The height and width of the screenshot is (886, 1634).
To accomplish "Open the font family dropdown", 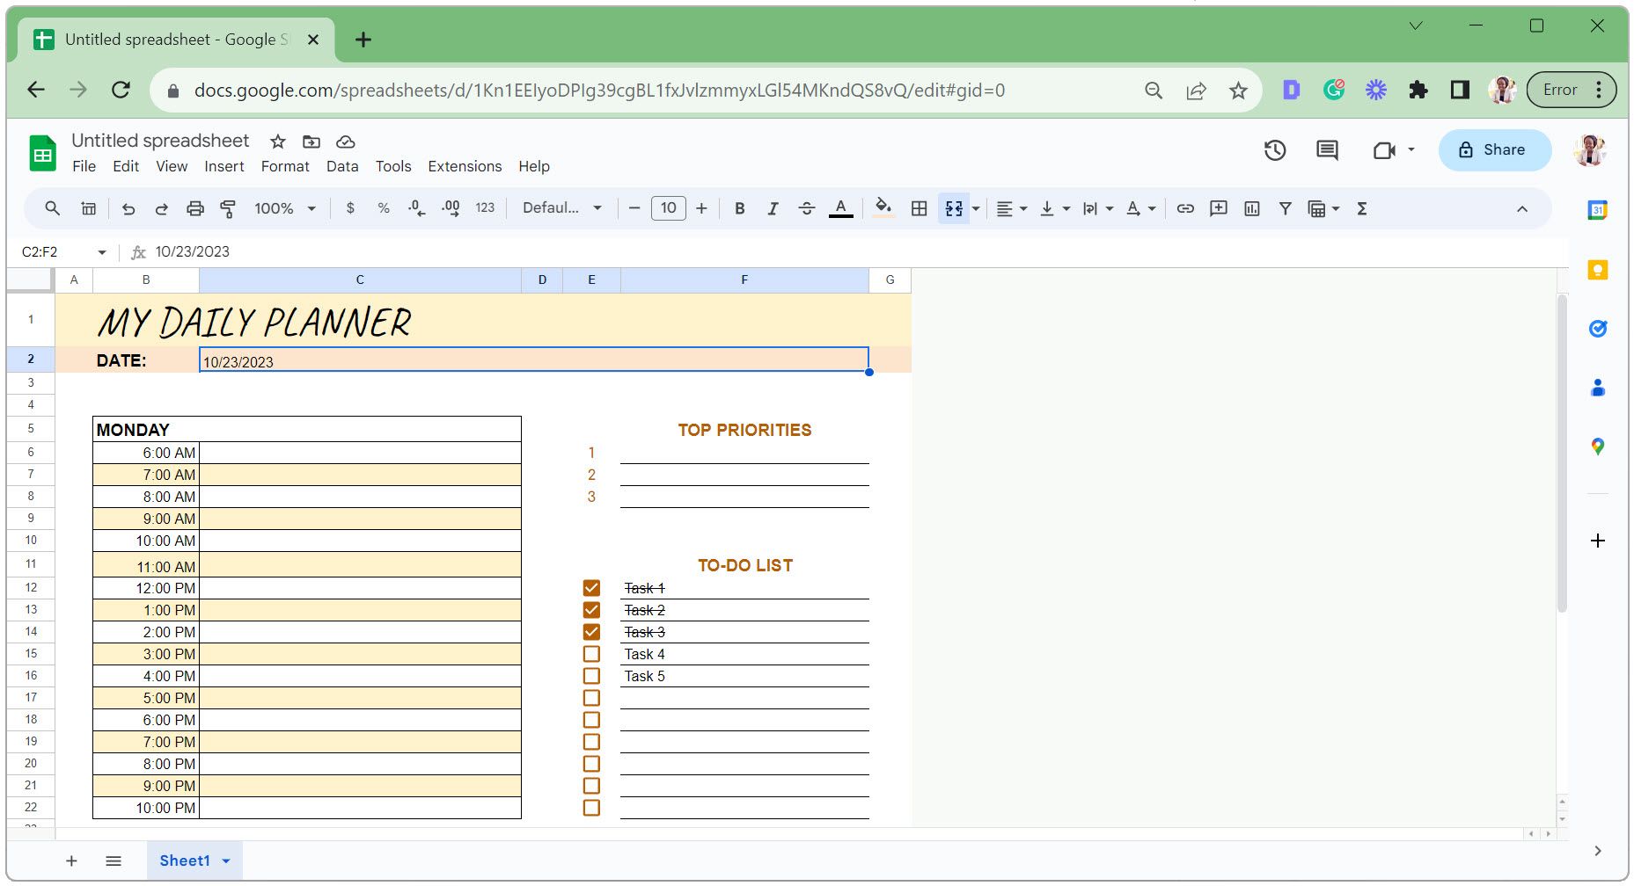I will tap(561, 208).
